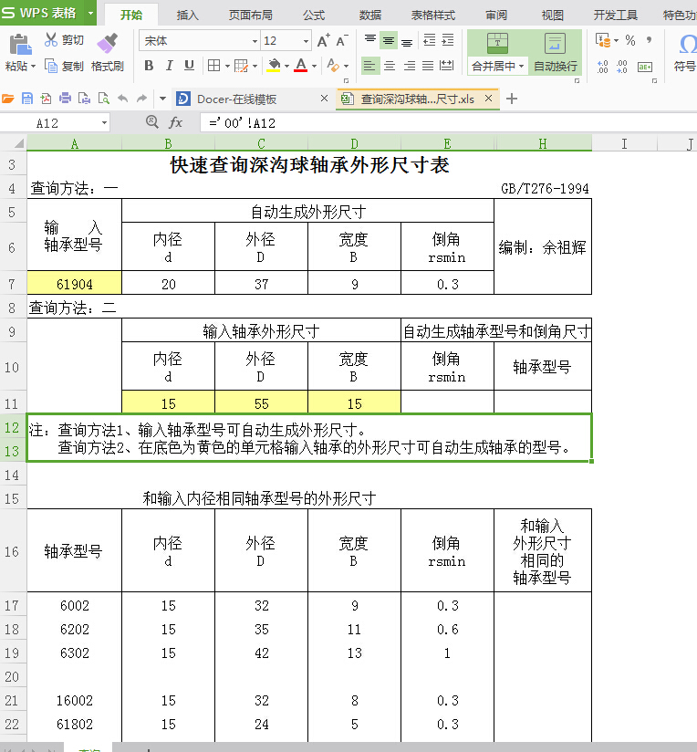Activate the Format Painter brush
Viewport: 697px width, 752px height.
click(108, 43)
